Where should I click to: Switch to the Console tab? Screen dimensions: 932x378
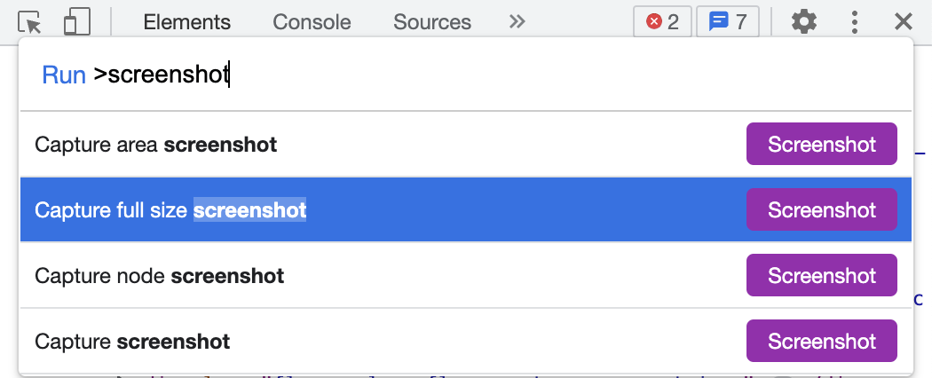(312, 22)
